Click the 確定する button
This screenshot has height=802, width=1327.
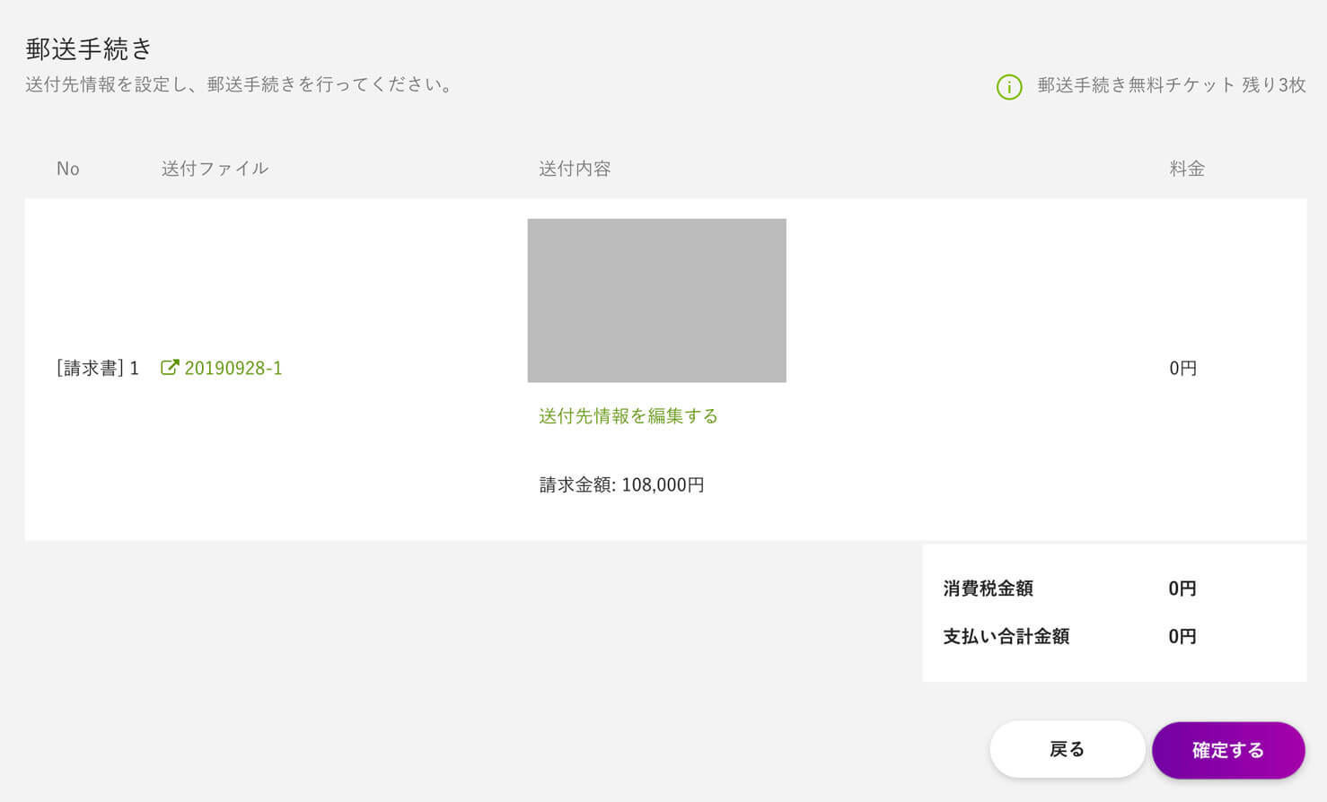coord(1228,750)
